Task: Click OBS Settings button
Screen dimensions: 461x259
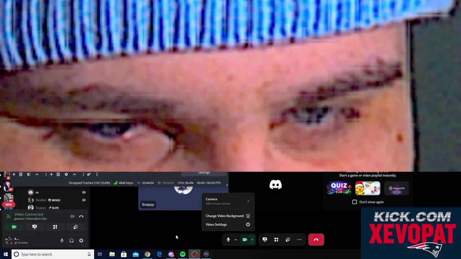Action: point(204,173)
